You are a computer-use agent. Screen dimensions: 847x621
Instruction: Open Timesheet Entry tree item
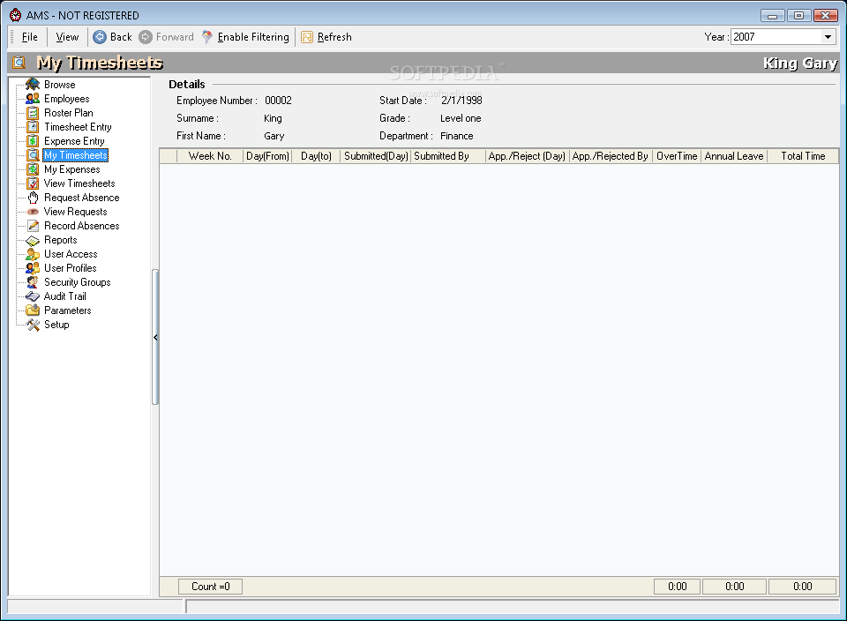(x=78, y=127)
